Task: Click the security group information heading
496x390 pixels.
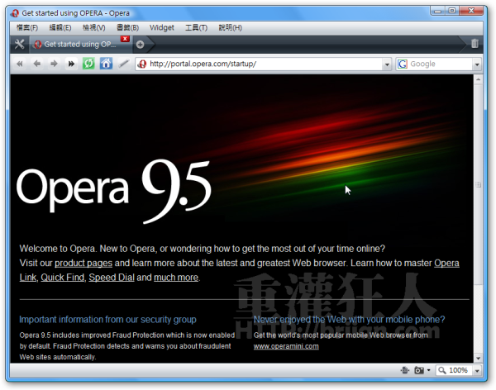Action: click(x=107, y=320)
